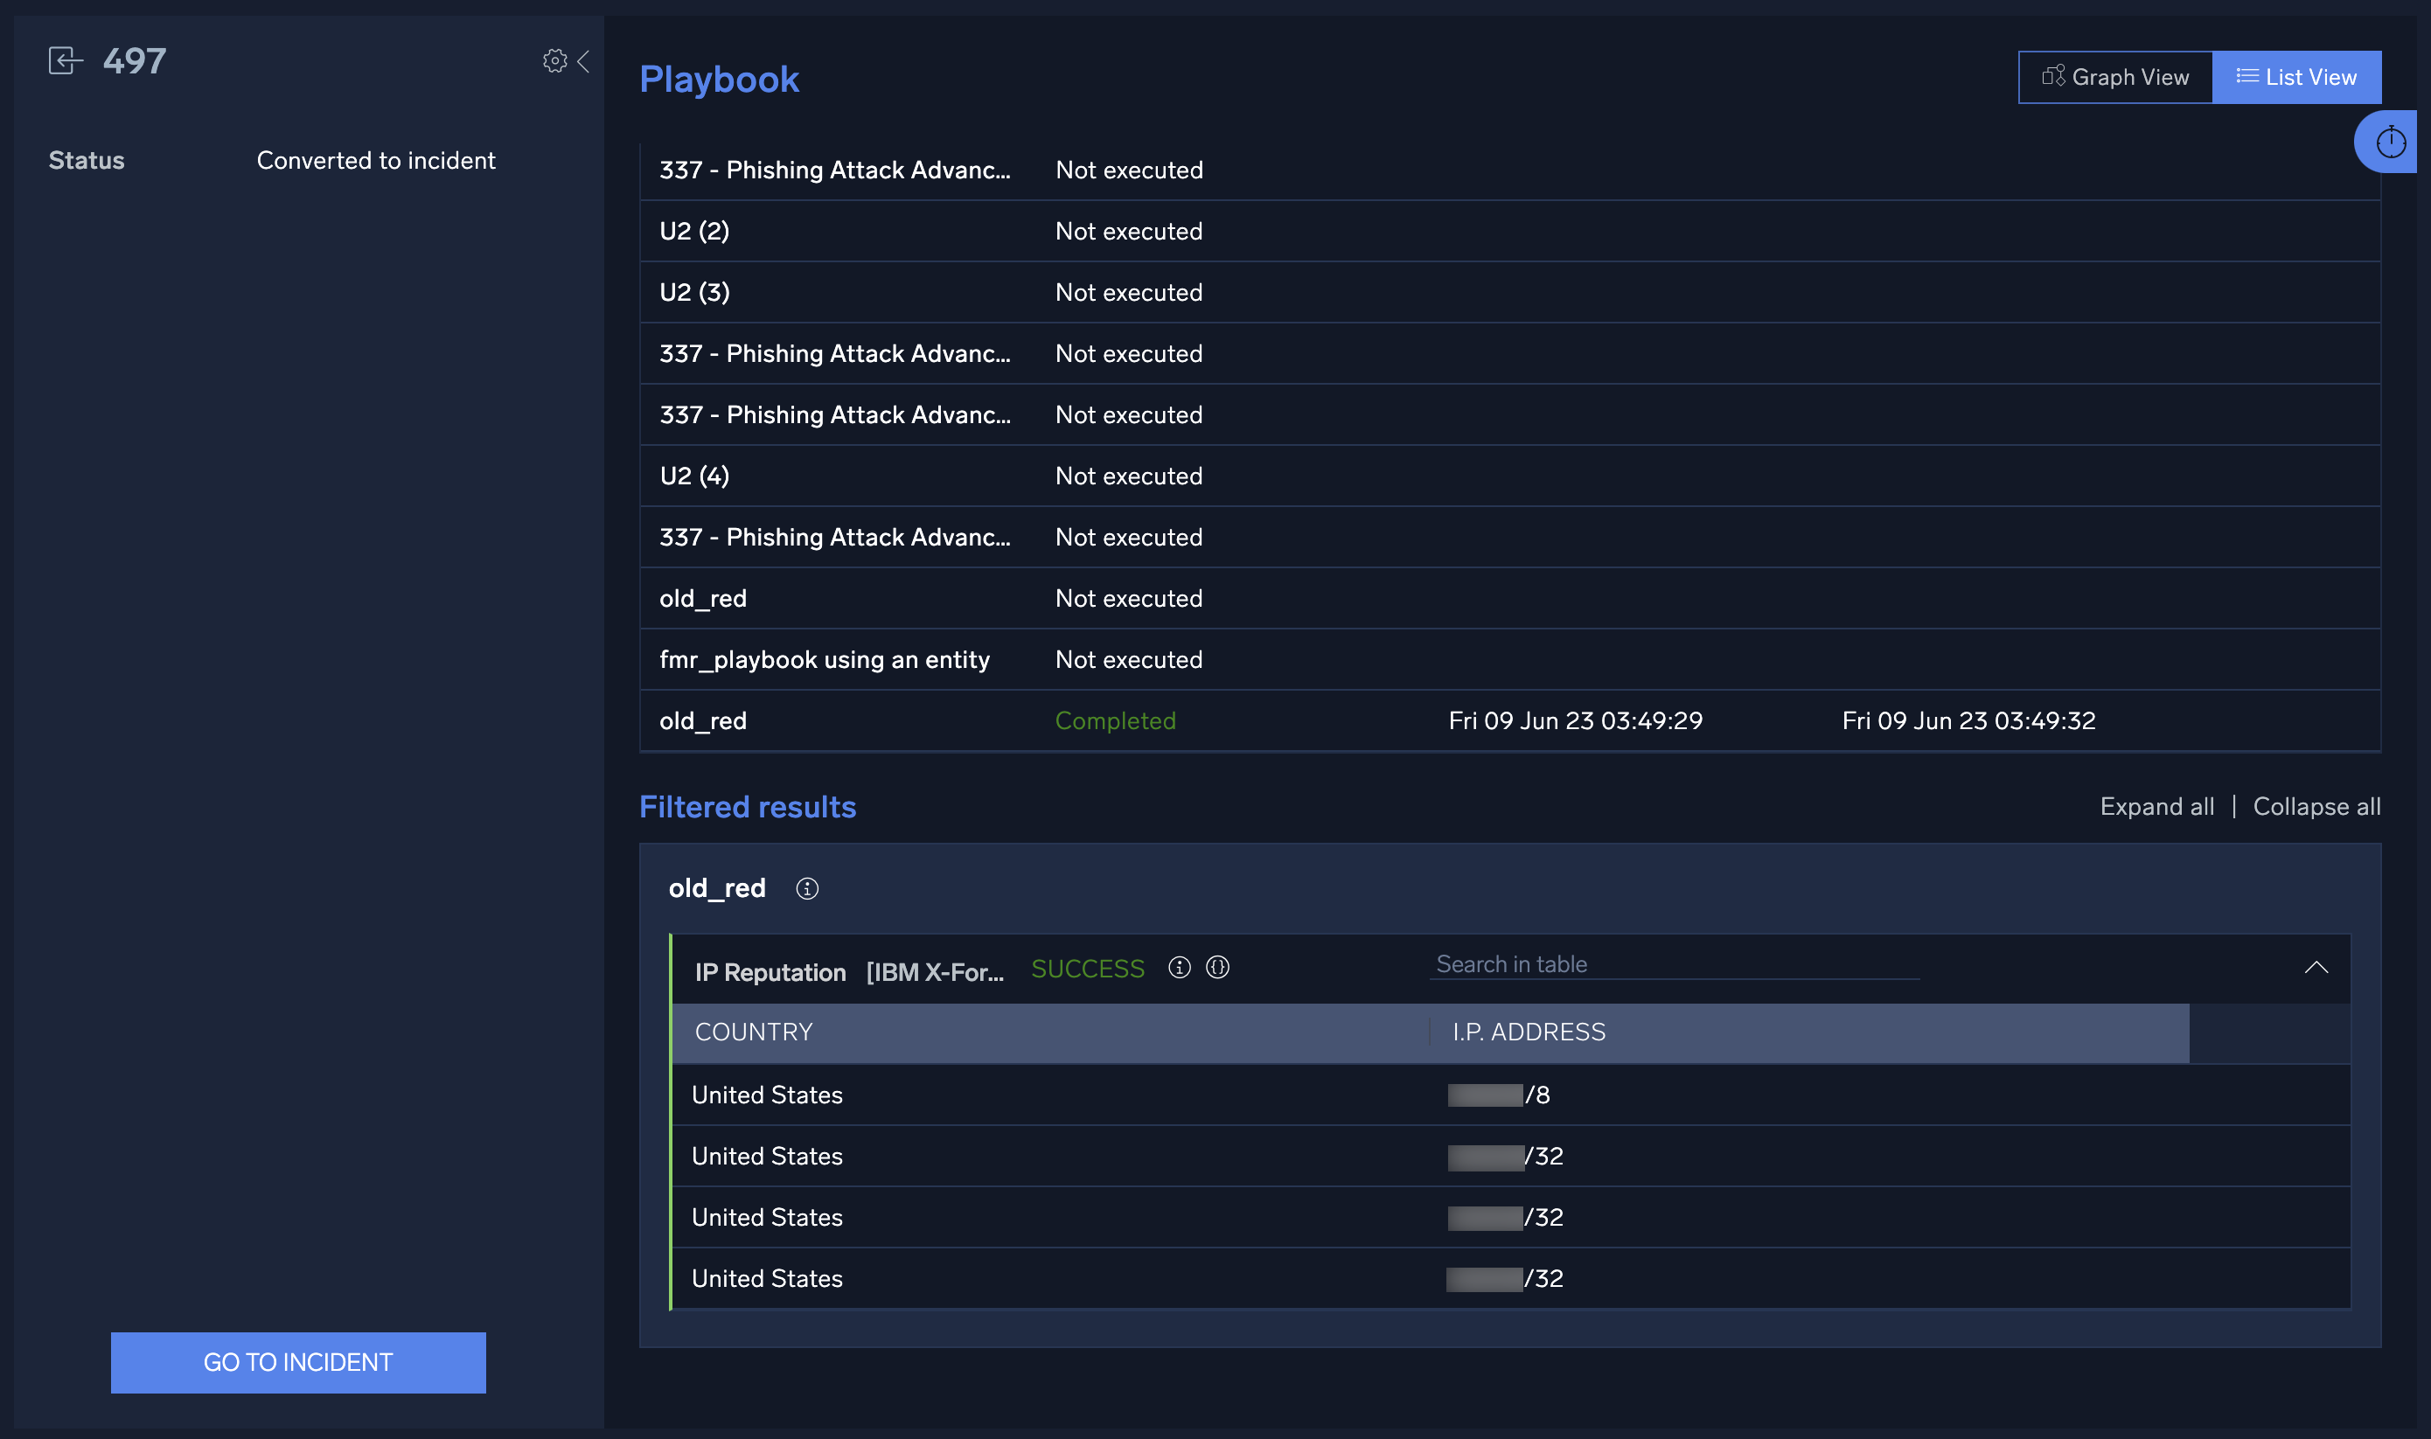Collapse the IP Reputation table with chevron
The image size is (2431, 1439).
(x=2316, y=968)
